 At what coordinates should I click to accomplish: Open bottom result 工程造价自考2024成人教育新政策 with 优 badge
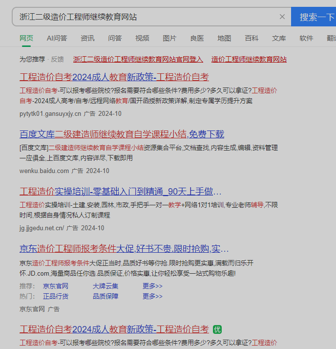coord(114,329)
